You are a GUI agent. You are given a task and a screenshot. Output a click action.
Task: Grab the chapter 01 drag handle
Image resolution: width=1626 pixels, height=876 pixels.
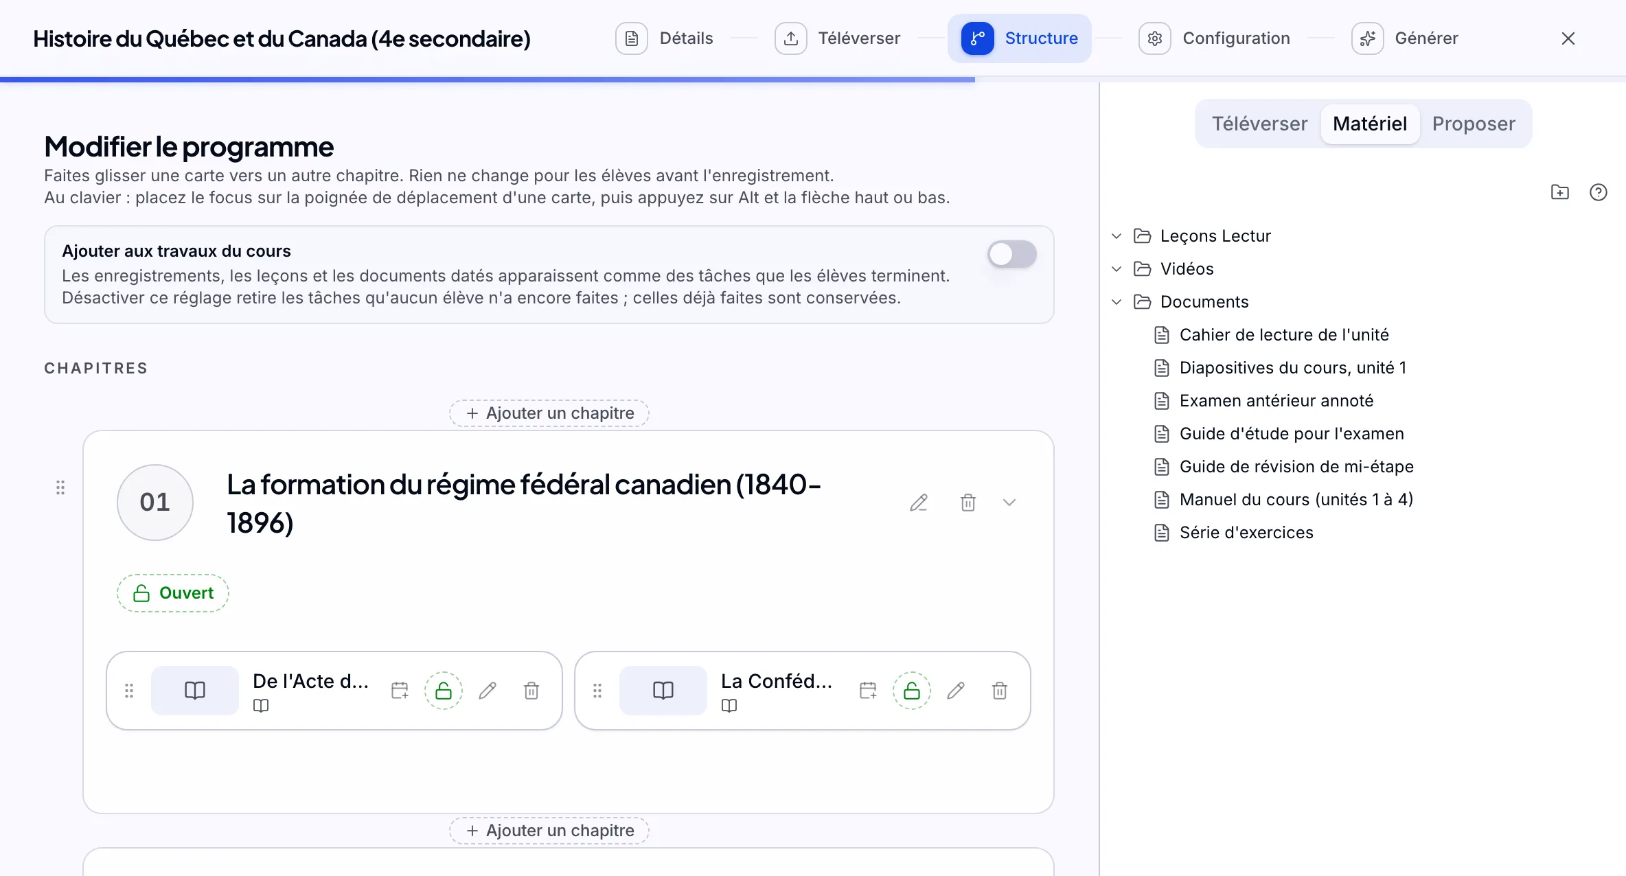click(60, 487)
